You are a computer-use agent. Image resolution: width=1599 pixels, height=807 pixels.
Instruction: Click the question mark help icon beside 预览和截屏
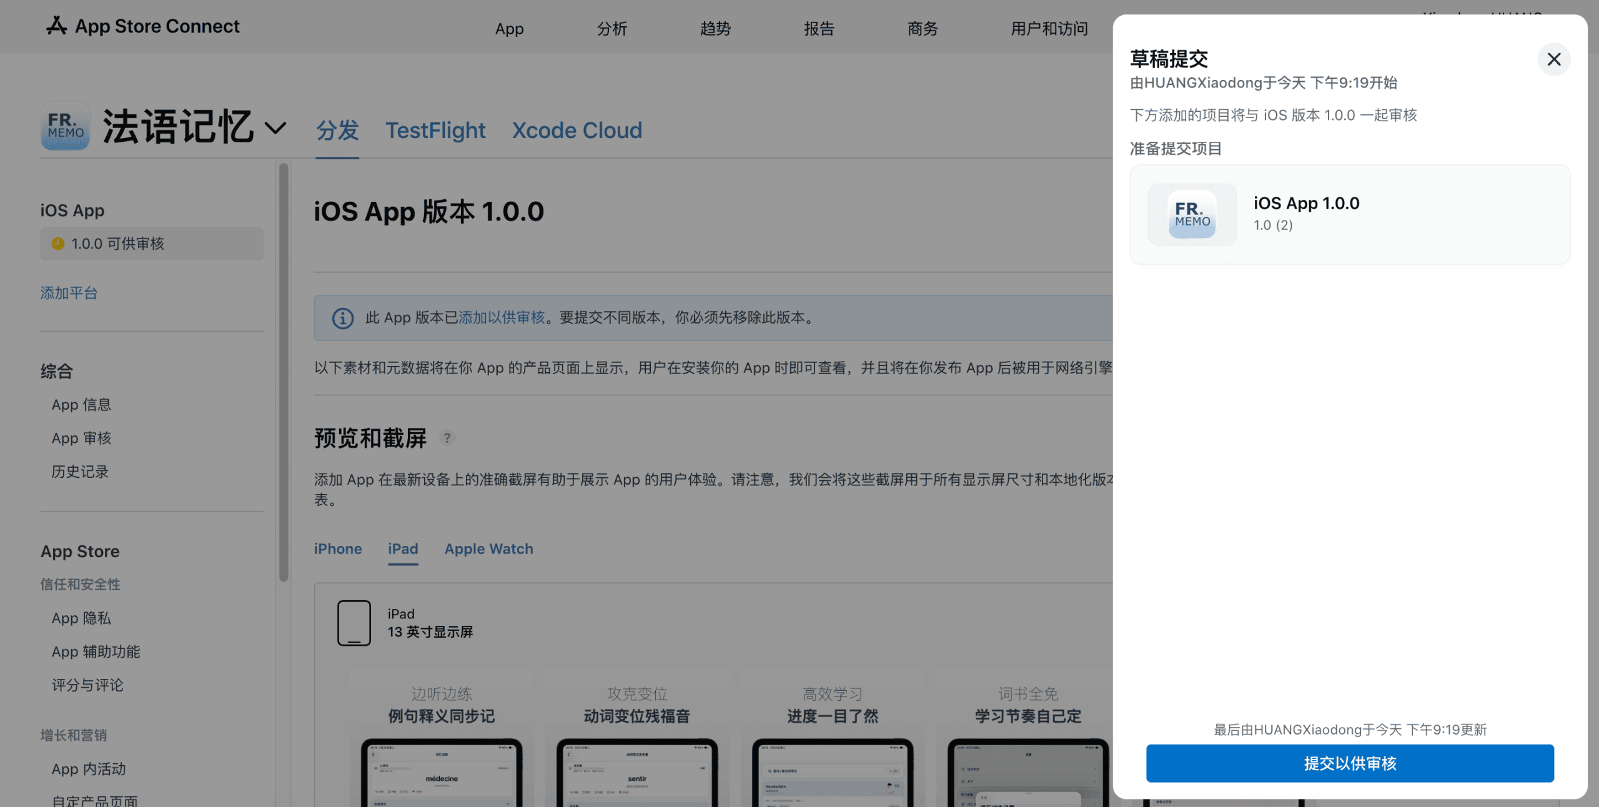[x=447, y=438]
